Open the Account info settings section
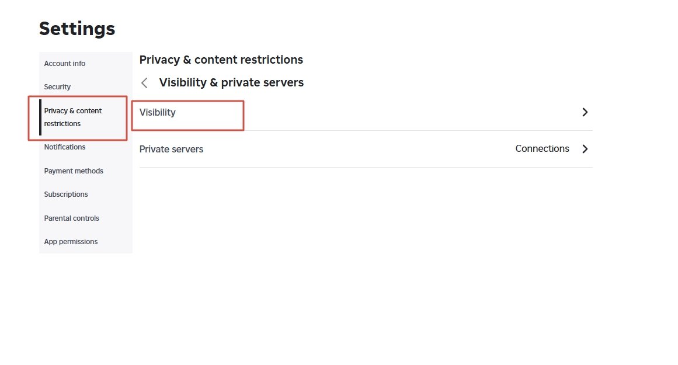Image resolution: width=678 pixels, height=365 pixels. tap(64, 64)
